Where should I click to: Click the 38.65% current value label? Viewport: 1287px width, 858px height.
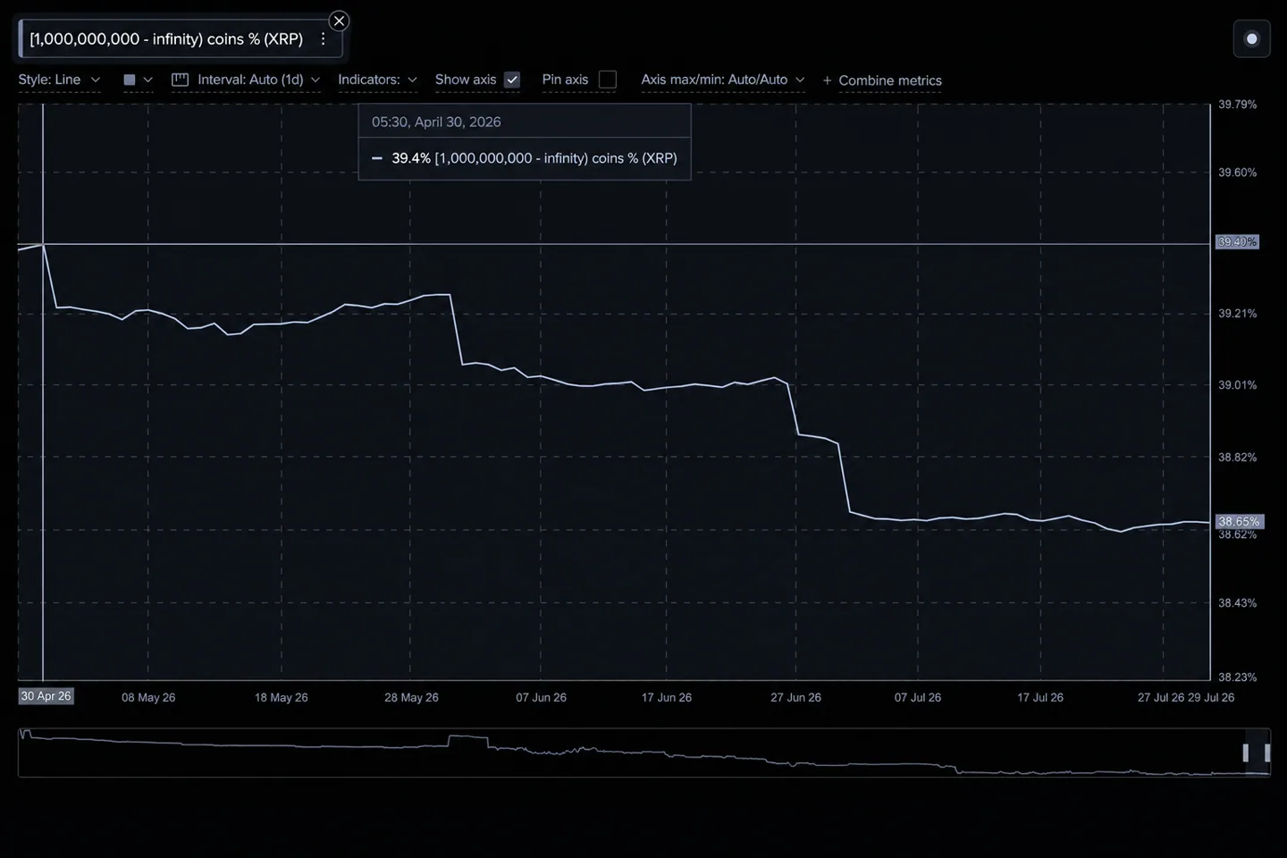click(x=1239, y=521)
